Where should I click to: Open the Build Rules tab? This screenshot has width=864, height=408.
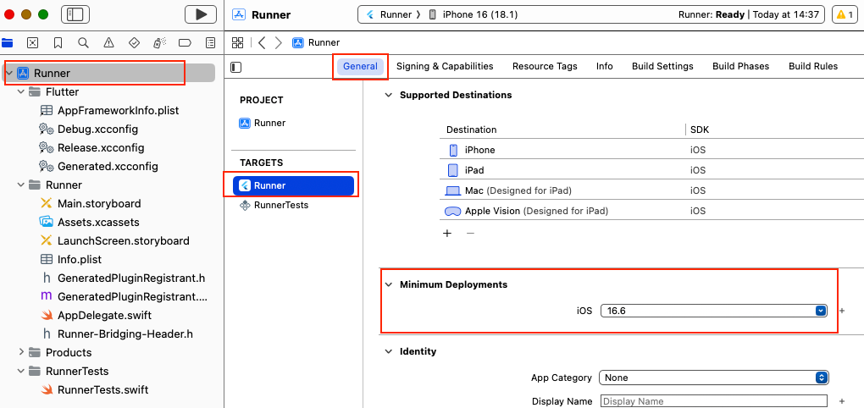pyautogui.click(x=813, y=67)
